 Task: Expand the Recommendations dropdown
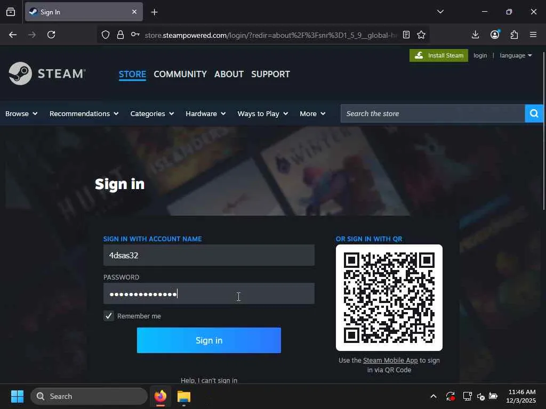coord(84,114)
